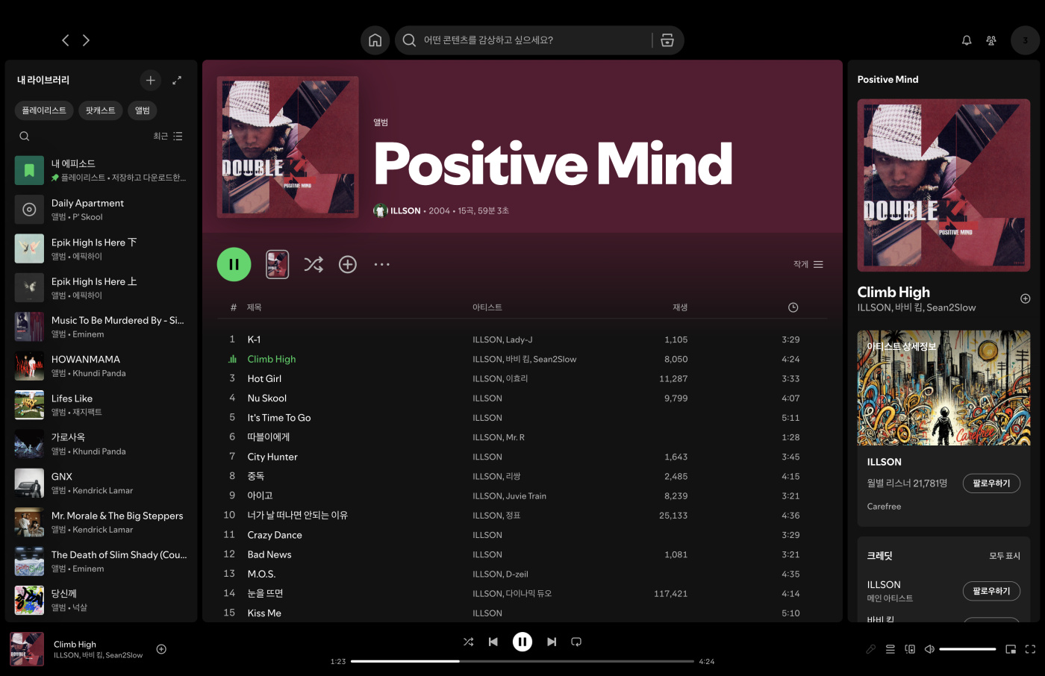The image size is (1045, 676).
Task: Click the song progress bar
Action: (x=522, y=661)
